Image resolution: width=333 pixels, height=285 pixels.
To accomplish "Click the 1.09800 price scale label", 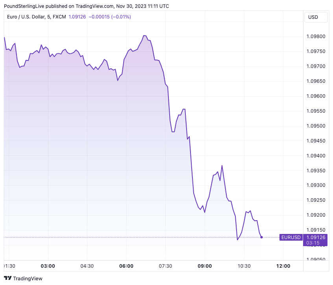I will click(316, 37).
